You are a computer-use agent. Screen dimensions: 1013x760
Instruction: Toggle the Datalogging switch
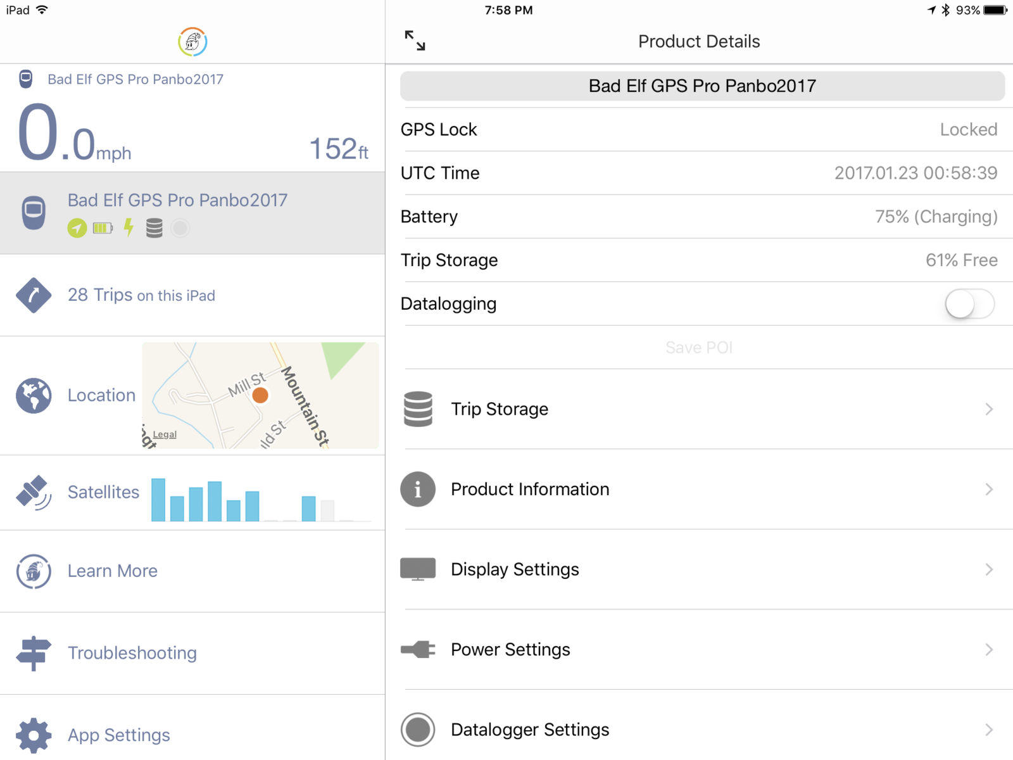click(x=970, y=304)
